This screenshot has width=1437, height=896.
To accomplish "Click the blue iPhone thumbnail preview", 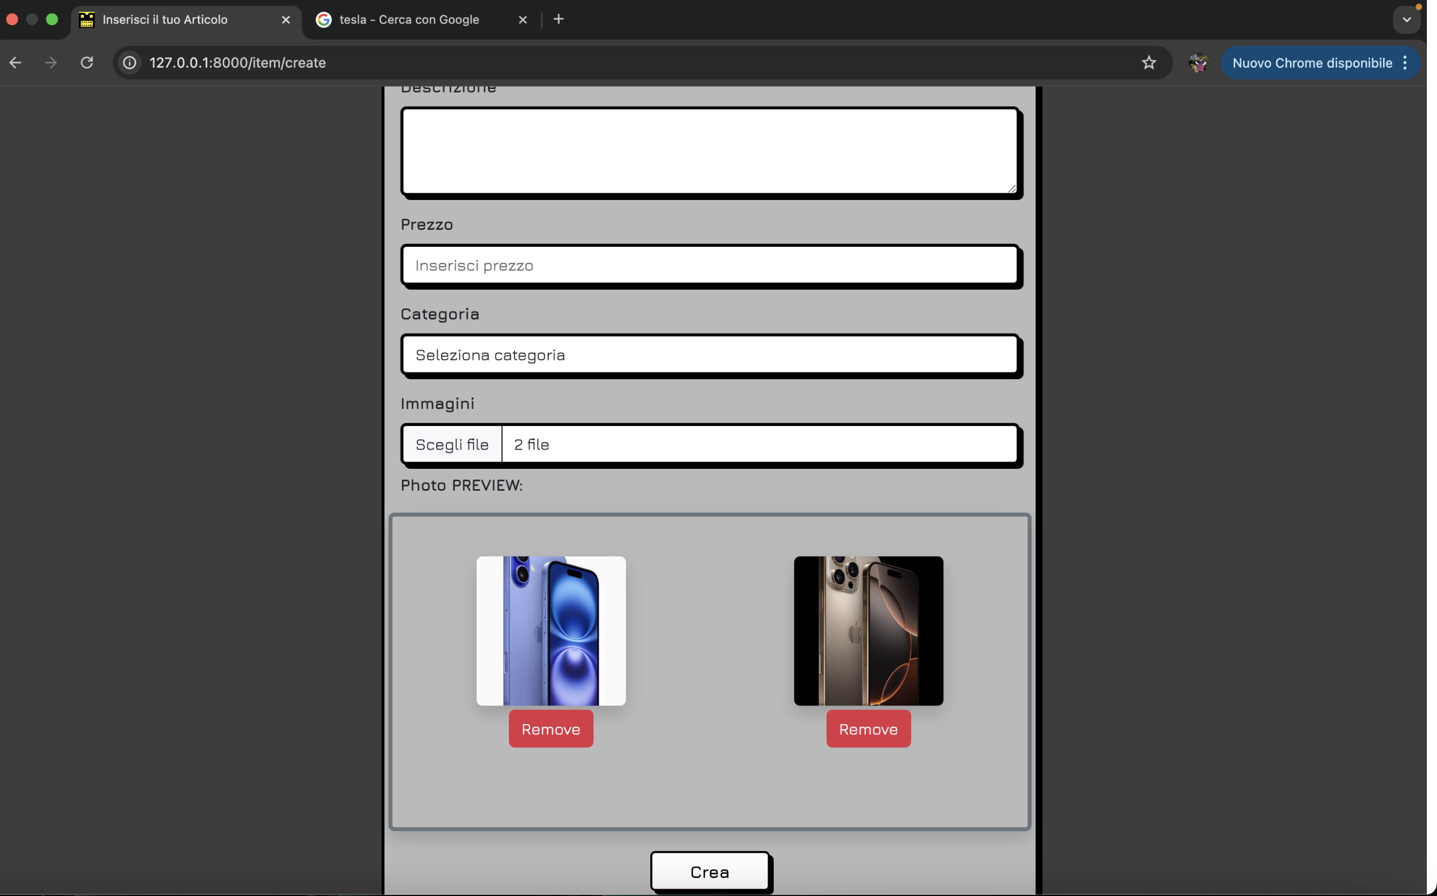I will pyautogui.click(x=551, y=631).
